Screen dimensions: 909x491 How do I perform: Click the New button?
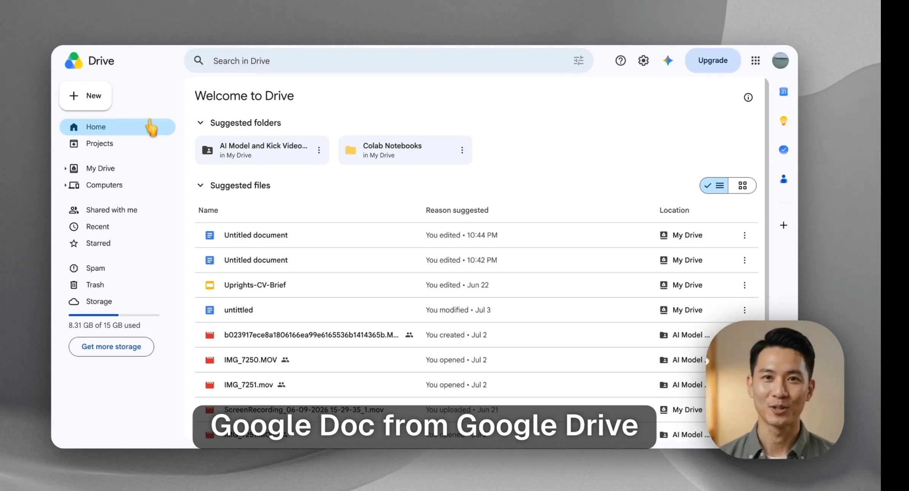coord(86,96)
